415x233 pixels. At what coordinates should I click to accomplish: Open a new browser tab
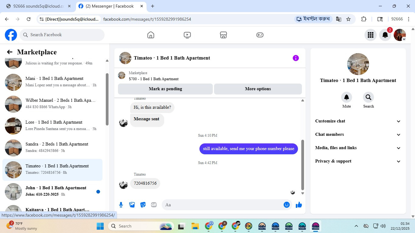(x=153, y=6)
